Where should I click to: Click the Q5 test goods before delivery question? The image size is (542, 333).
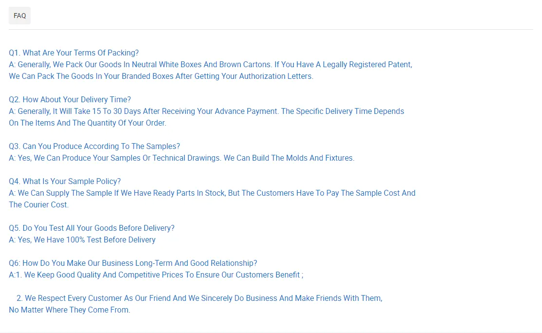[91, 228]
